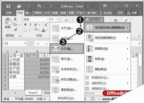Click the Redo arrow icon
This screenshot has height=103, width=144.
(x=29, y=6)
